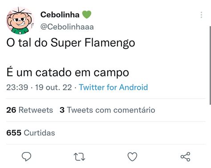Like the tweet with heart icon
The image size is (211, 168).
click(132, 157)
